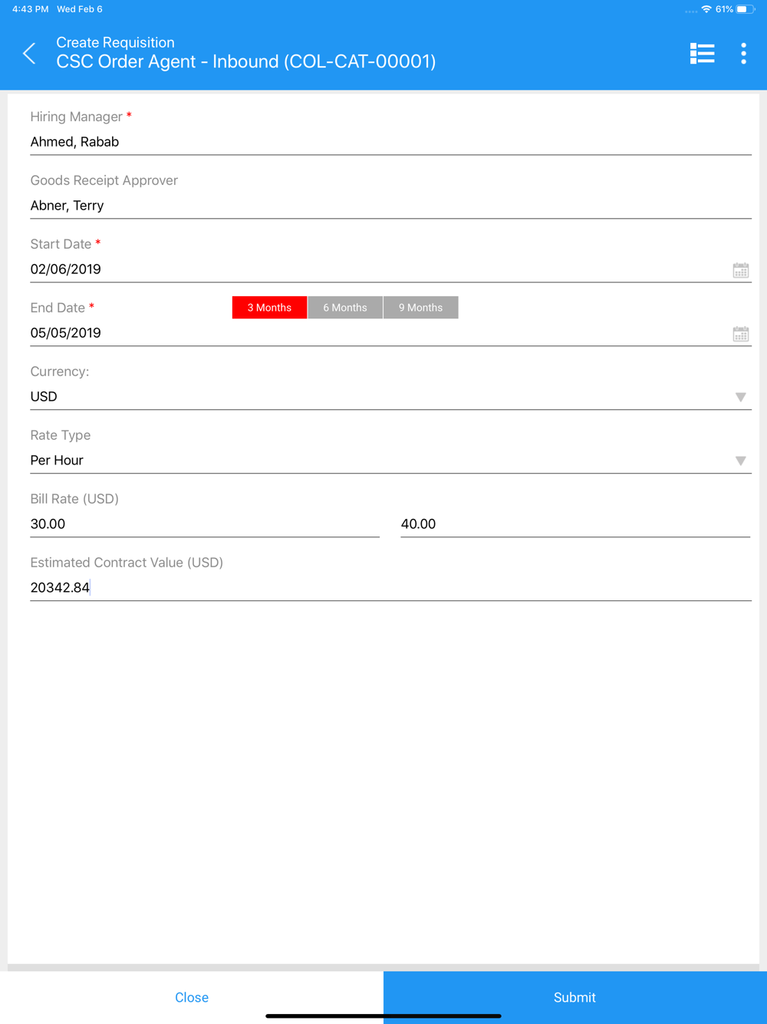Focus the maximum bill rate 40.00 field
The width and height of the screenshot is (767, 1024).
point(575,524)
